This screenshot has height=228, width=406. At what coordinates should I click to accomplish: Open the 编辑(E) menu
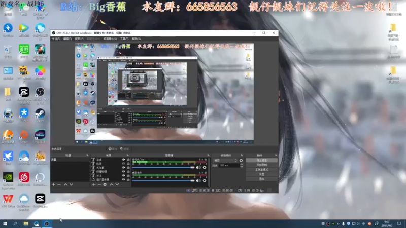coord(67,39)
